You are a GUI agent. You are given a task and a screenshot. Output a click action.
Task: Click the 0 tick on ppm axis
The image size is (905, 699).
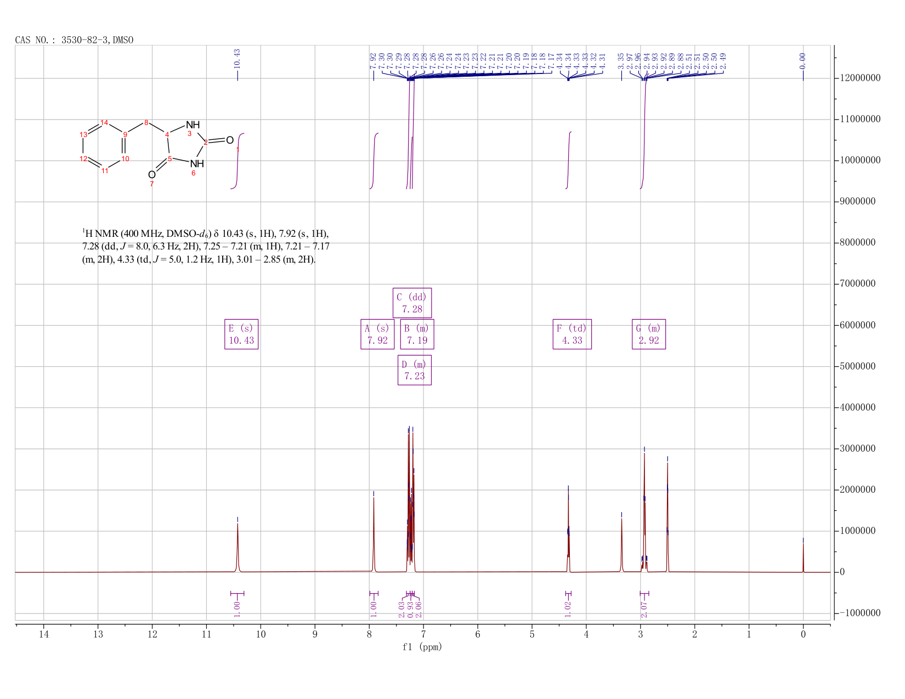(x=803, y=634)
